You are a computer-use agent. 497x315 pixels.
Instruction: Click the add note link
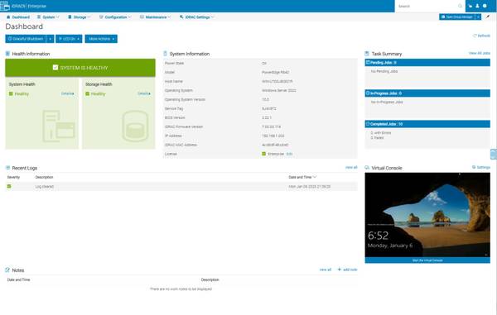click(x=347, y=270)
